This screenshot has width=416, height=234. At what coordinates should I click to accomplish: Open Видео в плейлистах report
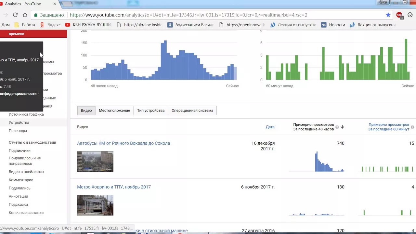click(26, 172)
